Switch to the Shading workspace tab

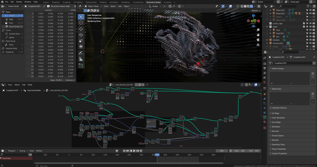[103, 2]
